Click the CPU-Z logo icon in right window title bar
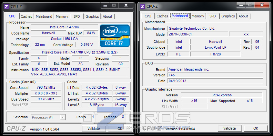273x136 pixels. click(x=142, y=6)
